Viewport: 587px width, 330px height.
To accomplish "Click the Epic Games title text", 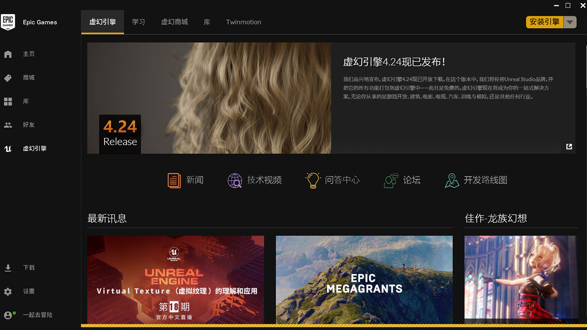I will pos(40,22).
